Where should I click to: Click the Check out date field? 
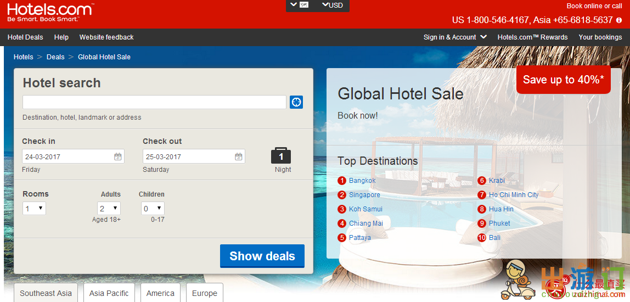point(194,156)
